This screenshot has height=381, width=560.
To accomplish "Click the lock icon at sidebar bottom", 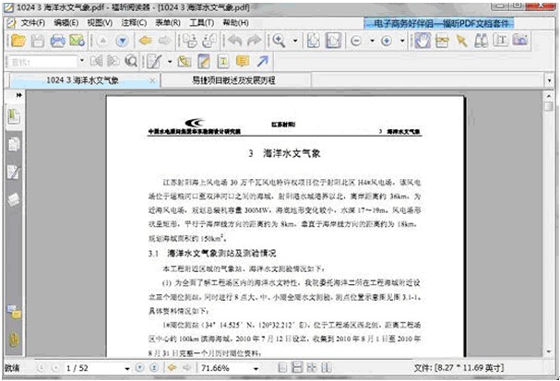I will pos(15,339).
